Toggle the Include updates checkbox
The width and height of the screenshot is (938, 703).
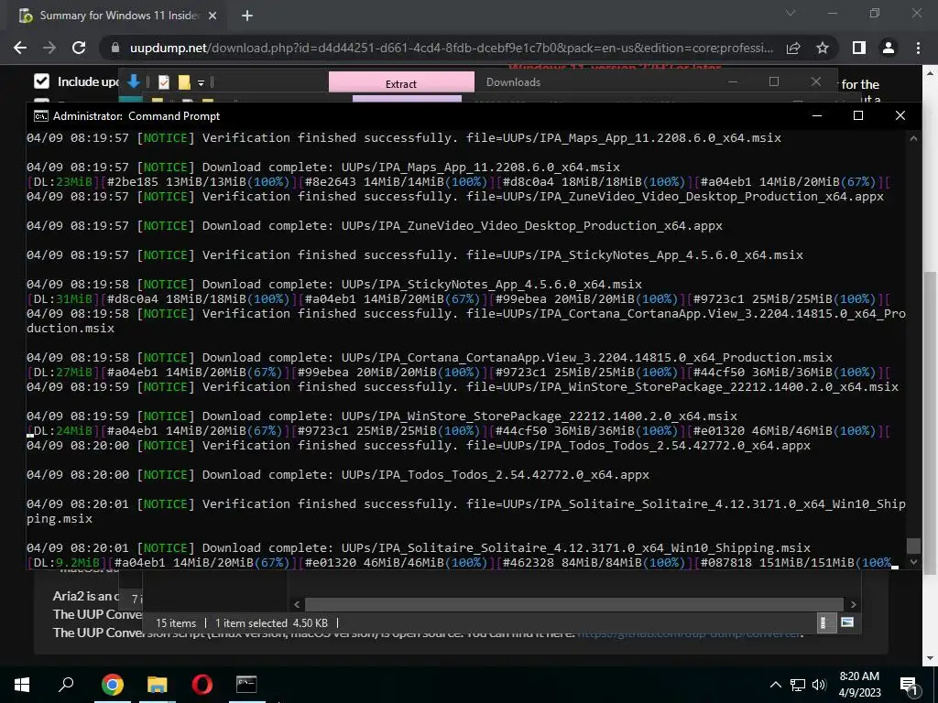click(x=41, y=81)
